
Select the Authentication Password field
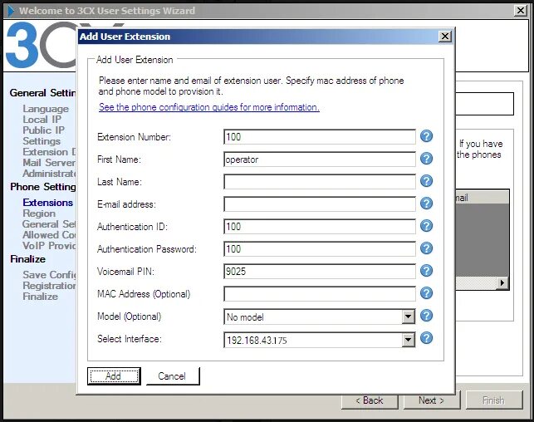pyautogui.click(x=320, y=249)
